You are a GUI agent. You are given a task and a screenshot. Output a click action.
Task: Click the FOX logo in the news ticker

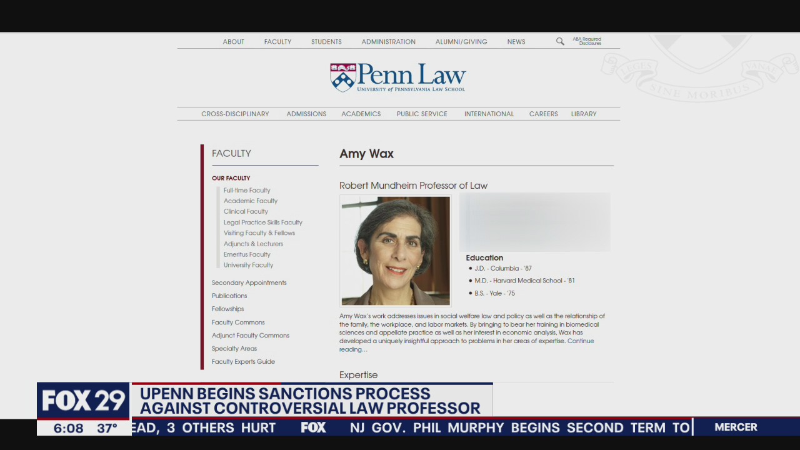coord(312,427)
